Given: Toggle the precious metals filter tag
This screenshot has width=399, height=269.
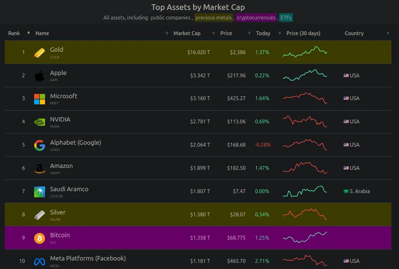Looking at the screenshot, I should click(x=214, y=18).
